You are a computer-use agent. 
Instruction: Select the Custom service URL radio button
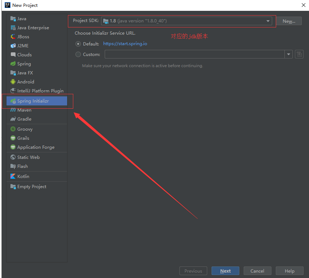coord(78,54)
